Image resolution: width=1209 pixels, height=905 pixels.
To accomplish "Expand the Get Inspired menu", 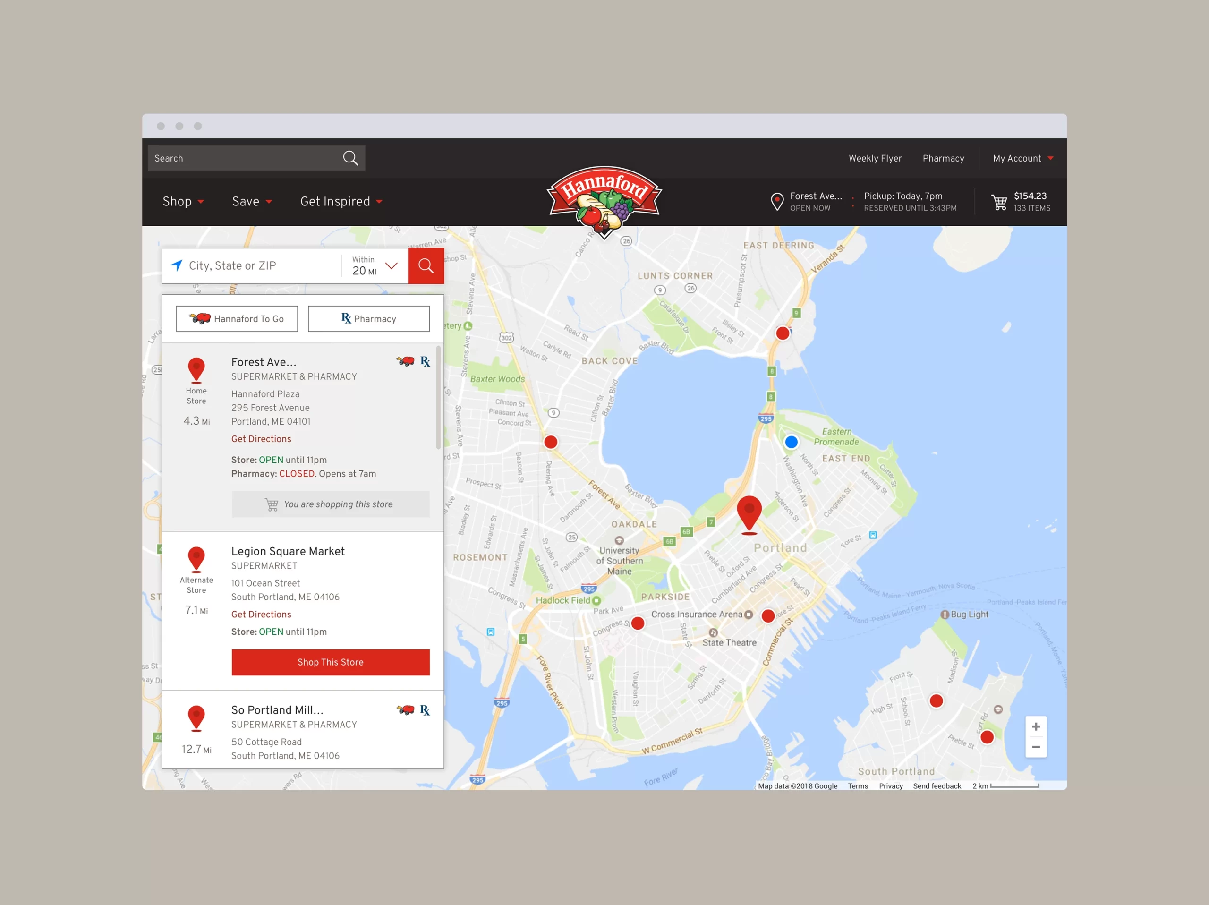I will pos(341,202).
